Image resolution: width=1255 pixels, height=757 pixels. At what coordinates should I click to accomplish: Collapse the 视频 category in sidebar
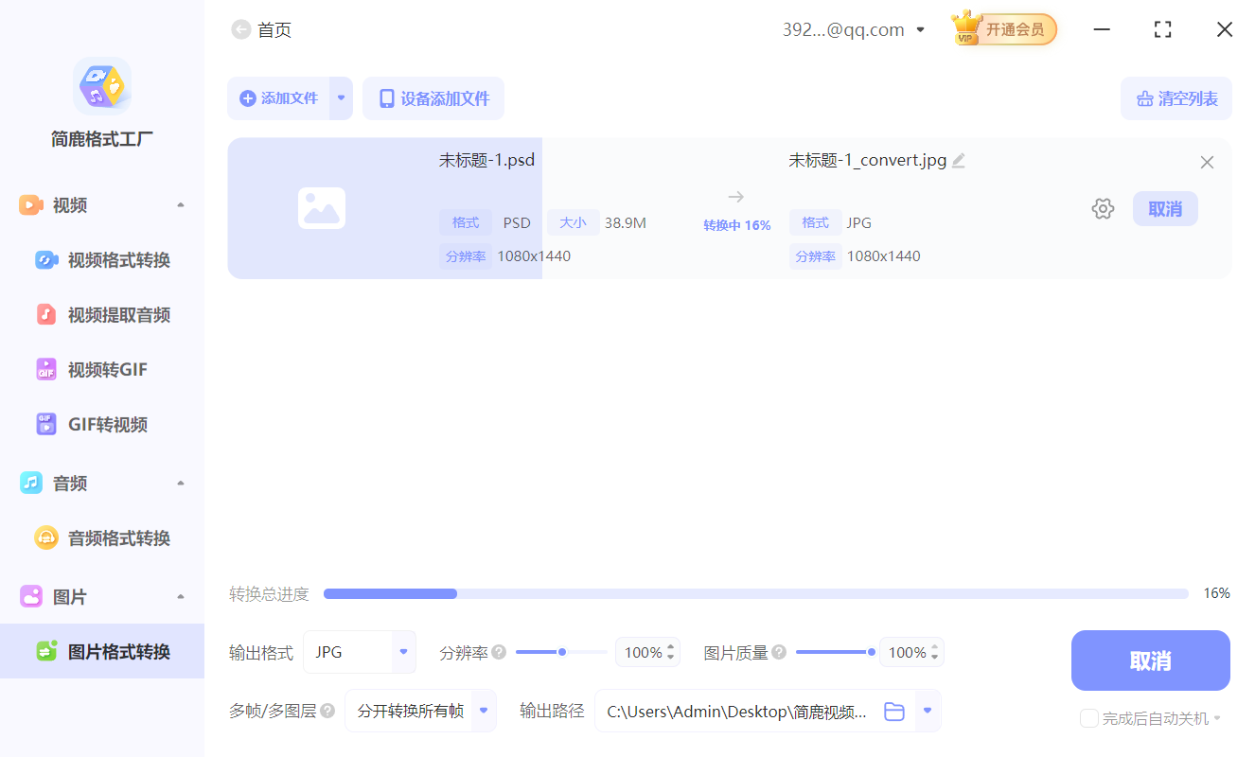pyautogui.click(x=180, y=204)
